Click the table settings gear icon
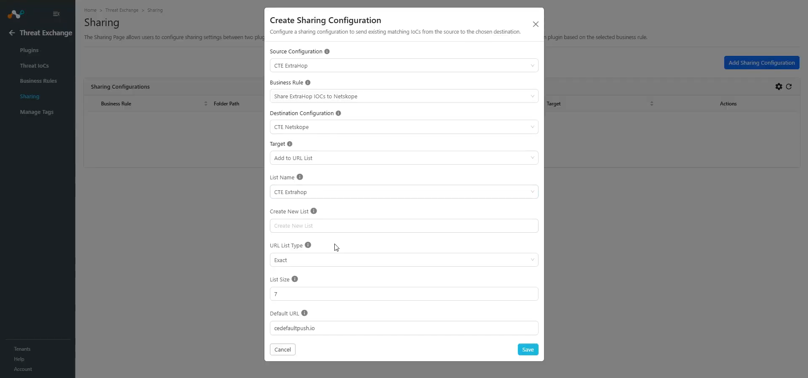808x378 pixels. (x=779, y=87)
